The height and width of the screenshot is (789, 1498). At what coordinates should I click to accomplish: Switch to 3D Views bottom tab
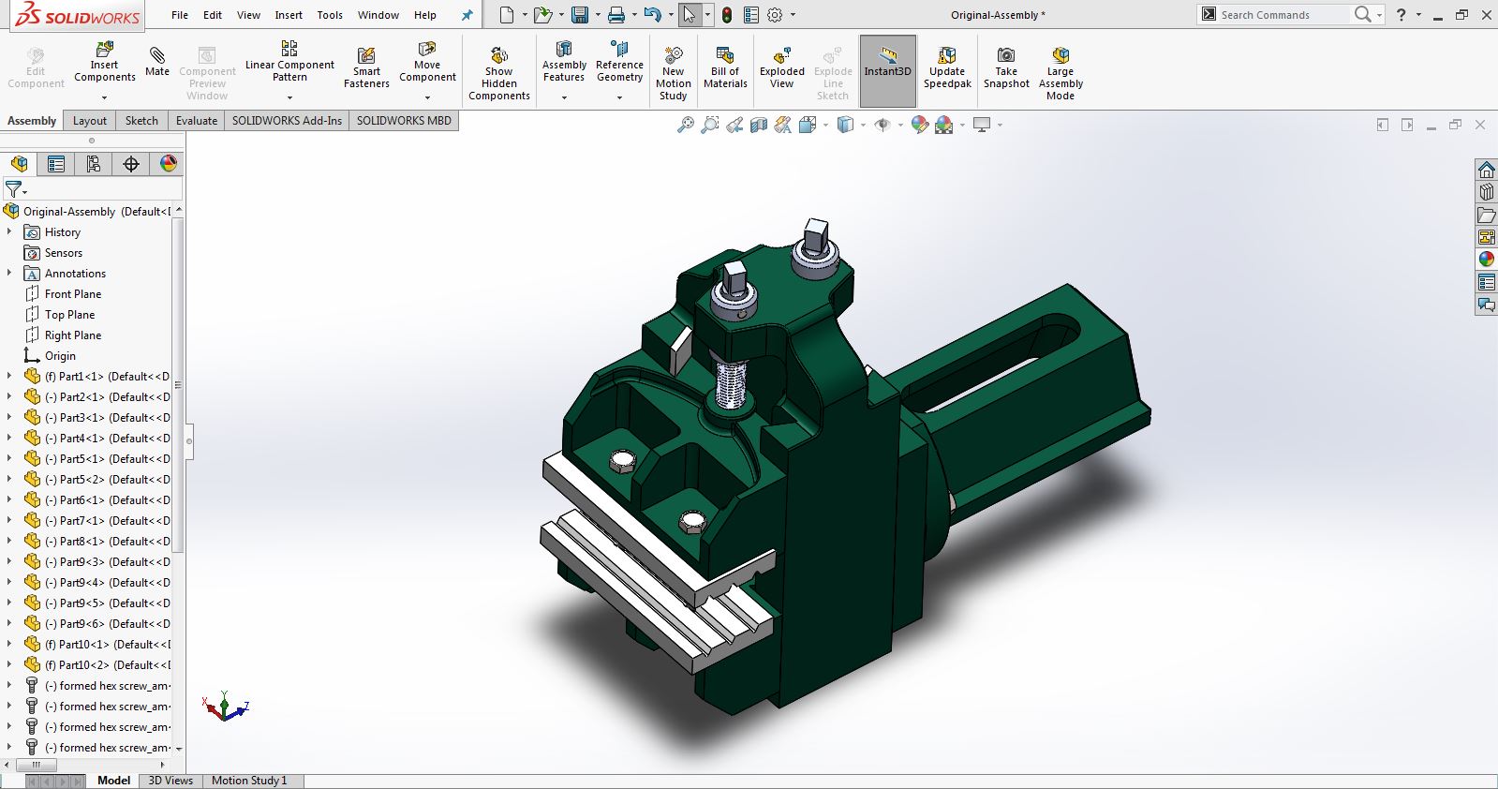pyautogui.click(x=171, y=781)
